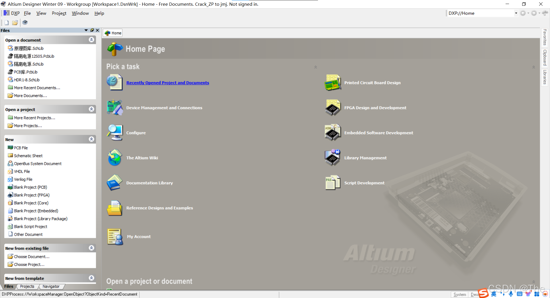Open the View menu

(x=41, y=13)
